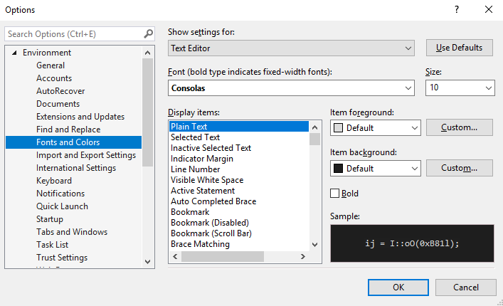Select General in the Environment tree
This screenshot has width=503, height=306.
(51, 65)
